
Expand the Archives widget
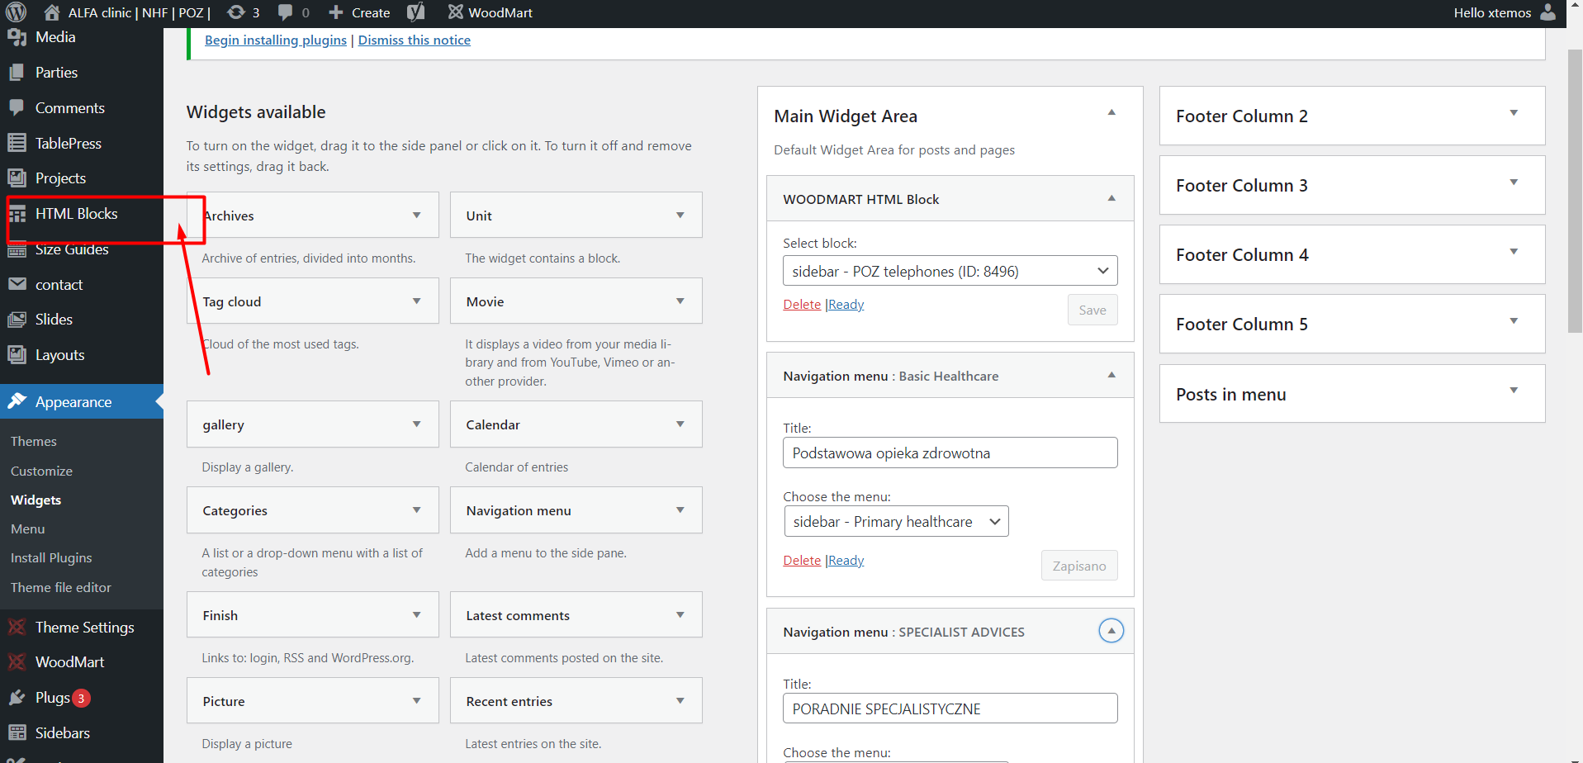417,216
